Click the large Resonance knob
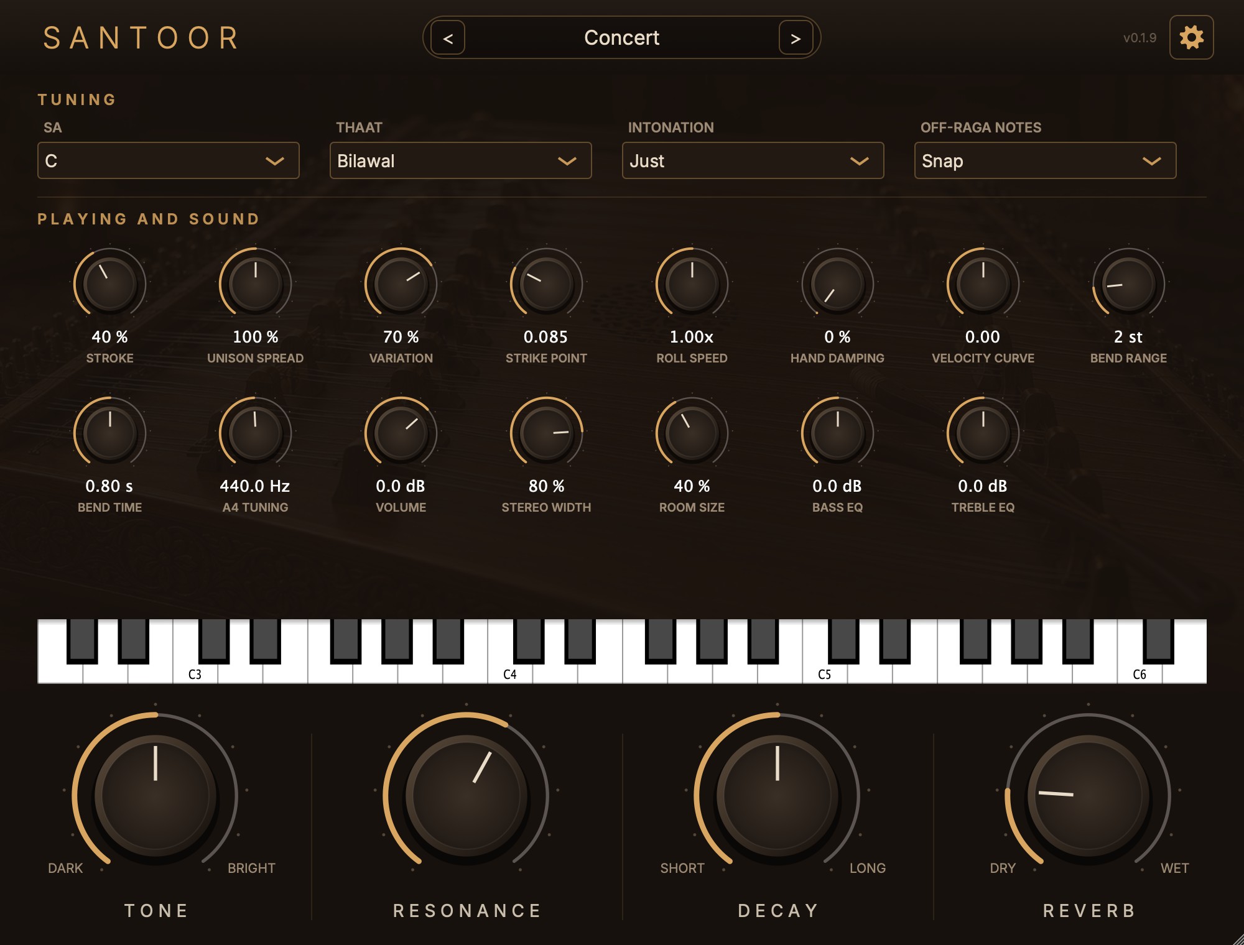The height and width of the screenshot is (945, 1244). pos(466,795)
